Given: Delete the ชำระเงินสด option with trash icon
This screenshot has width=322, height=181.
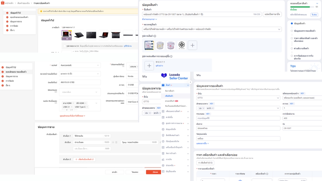Looking at the screenshot, I should click(x=116, y=142).
